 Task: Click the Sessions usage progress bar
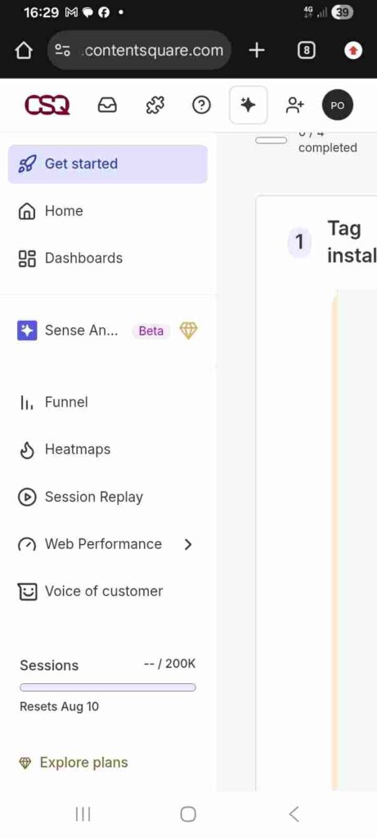pyautogui.click(x=108, y=687)
